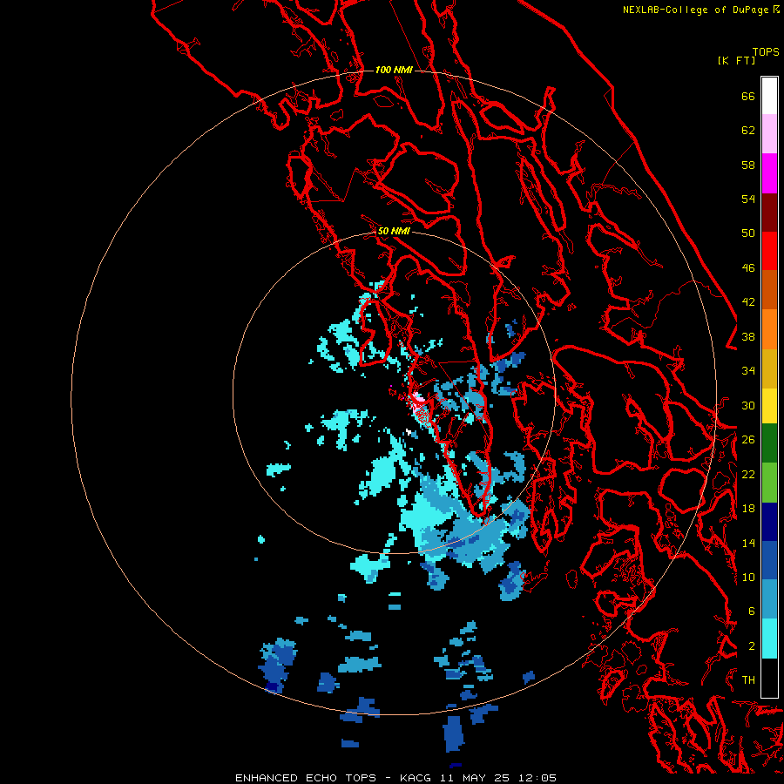The height and width of the screenshot is (784, 784).
Task: Click the NEXLAB-College of DuPage credit text
Action: point(695,10)
